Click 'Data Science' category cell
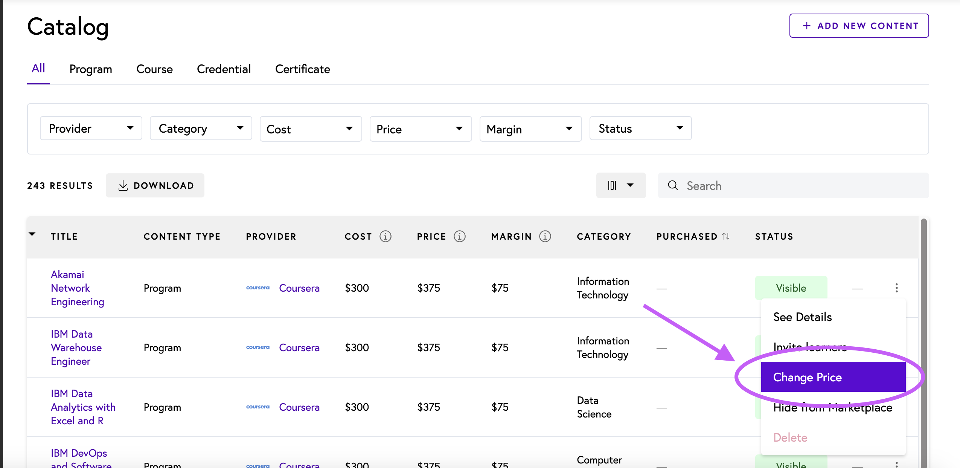Image resolution: width=960 pixels, height=468 pixels. (594, 407)
